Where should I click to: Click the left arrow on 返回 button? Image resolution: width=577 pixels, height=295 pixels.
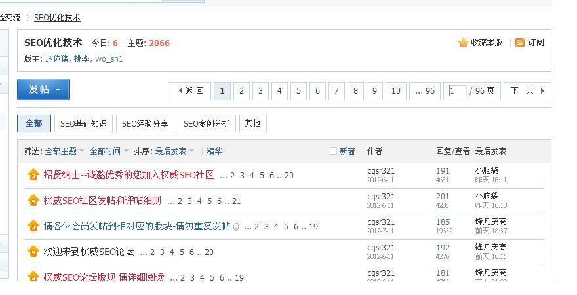point(180,91)
